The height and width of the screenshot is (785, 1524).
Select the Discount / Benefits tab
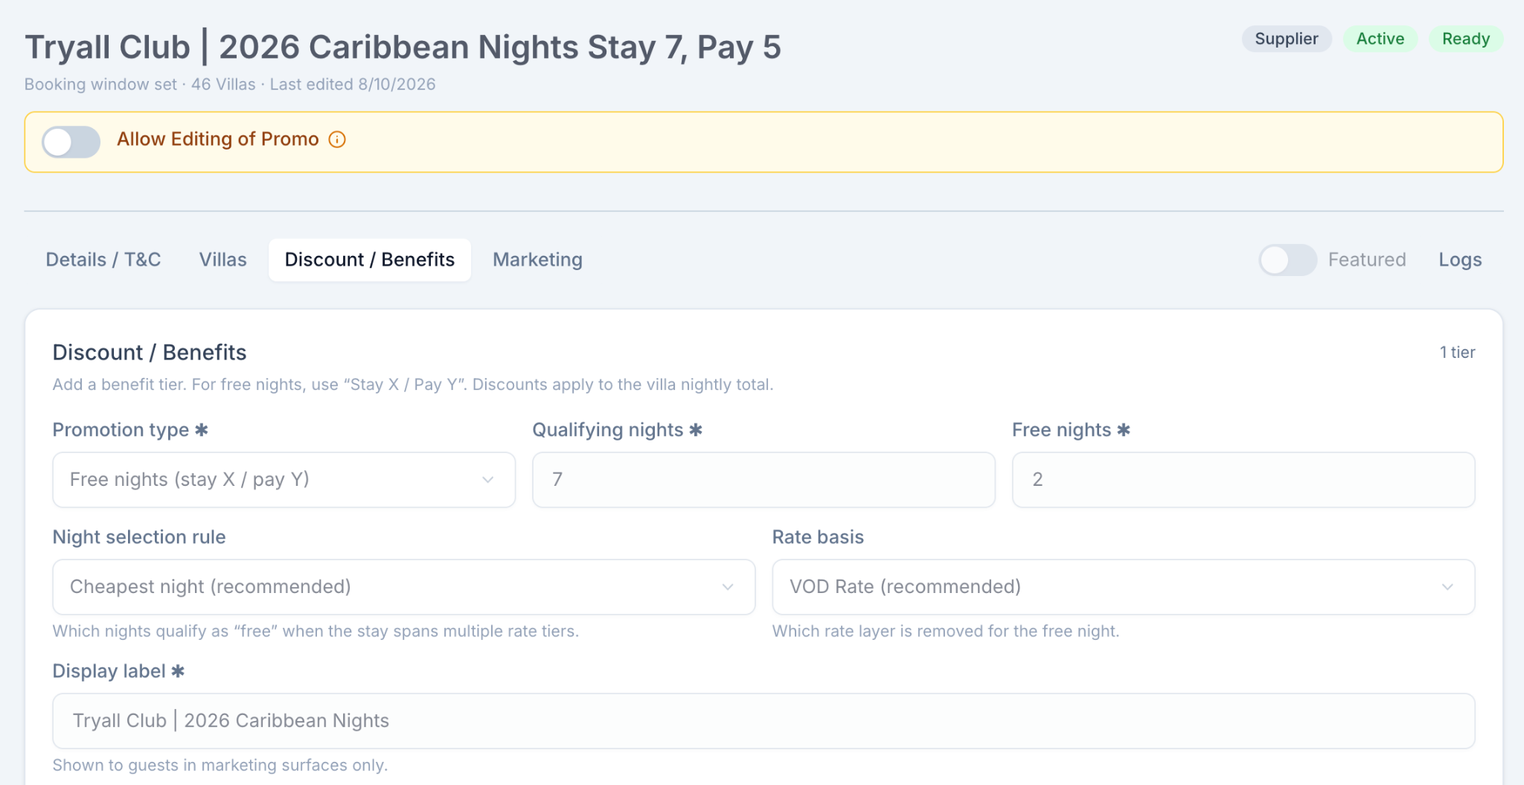[370, 260]
